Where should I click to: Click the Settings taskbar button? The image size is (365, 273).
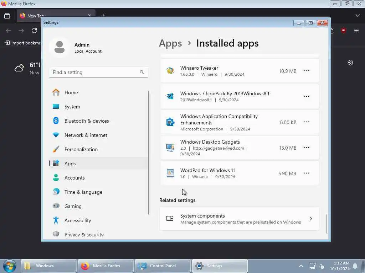[x=220, y=266]
